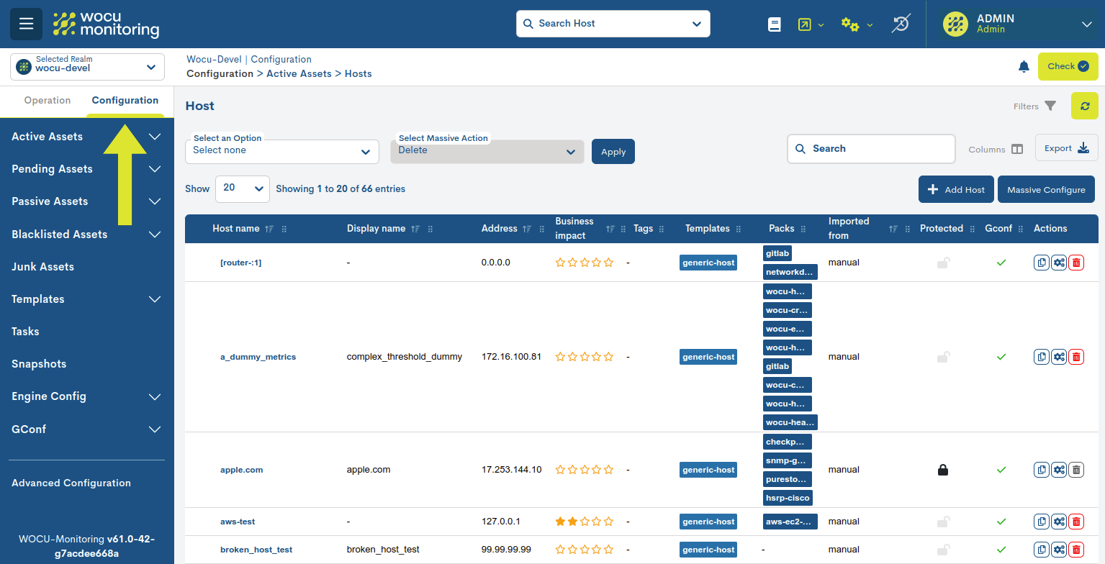Unlock the protected lock on apple.com row
The height and width of the screenshot is (564, 1105).
(943, 469)
